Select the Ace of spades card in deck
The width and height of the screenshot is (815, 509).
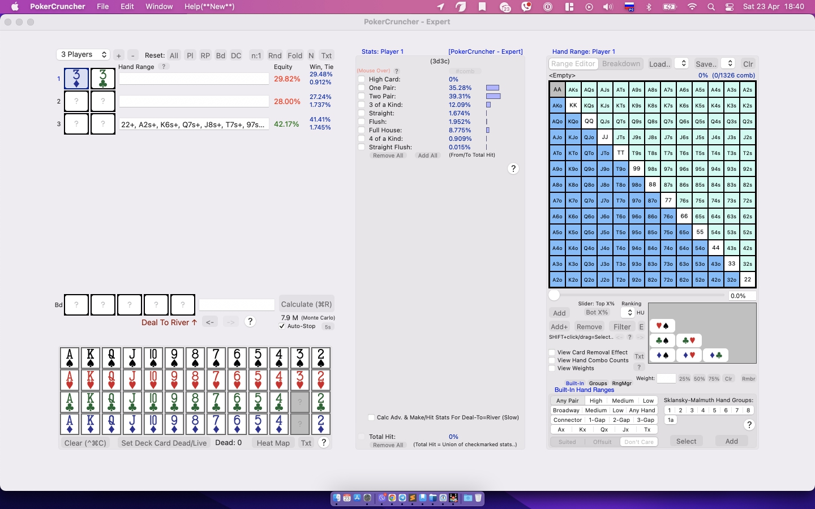tap(70, 358)
